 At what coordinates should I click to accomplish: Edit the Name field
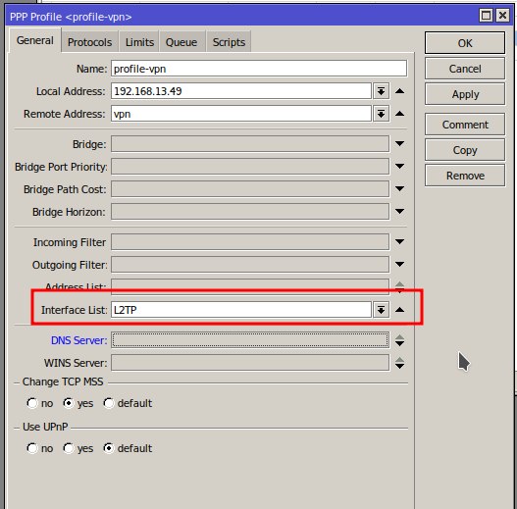click(259, 69)
